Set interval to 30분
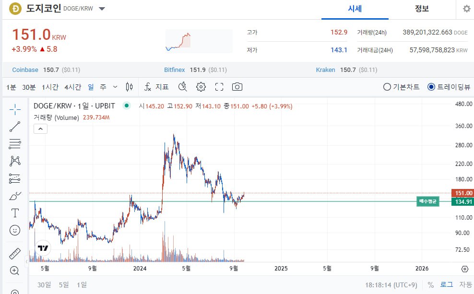Viewport: 474px width, 294px height. click(29, 87)
